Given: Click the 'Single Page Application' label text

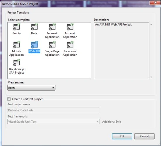Looking at the screenshot, I should (52, 53).
